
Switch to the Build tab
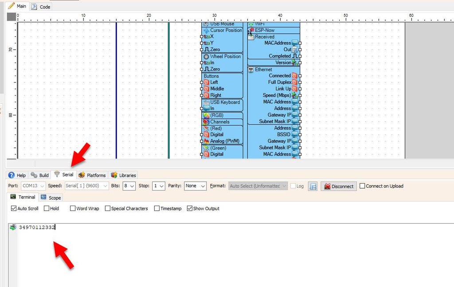39,175
